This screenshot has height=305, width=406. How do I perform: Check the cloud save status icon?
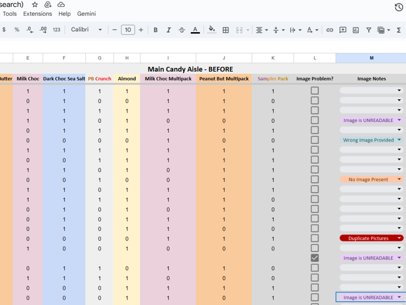61,4
